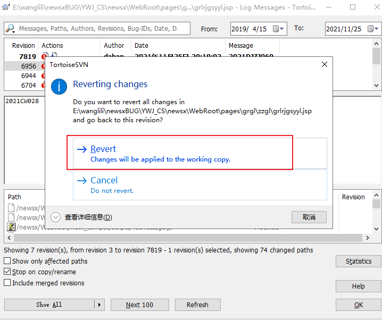Click the red action icon for revision 6704
The width and height of the screenshot is (382, 321).
coord(43,86)
